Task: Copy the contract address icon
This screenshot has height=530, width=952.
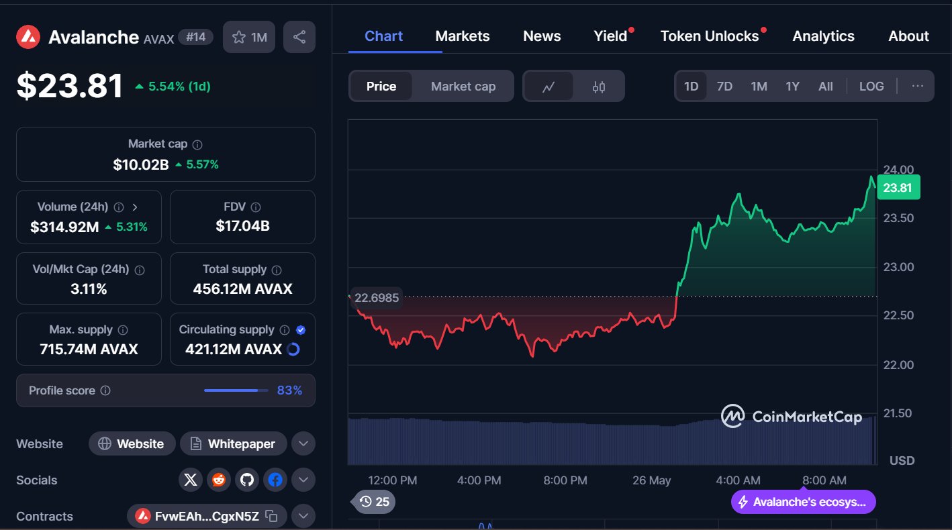Action: coord(271,516)
